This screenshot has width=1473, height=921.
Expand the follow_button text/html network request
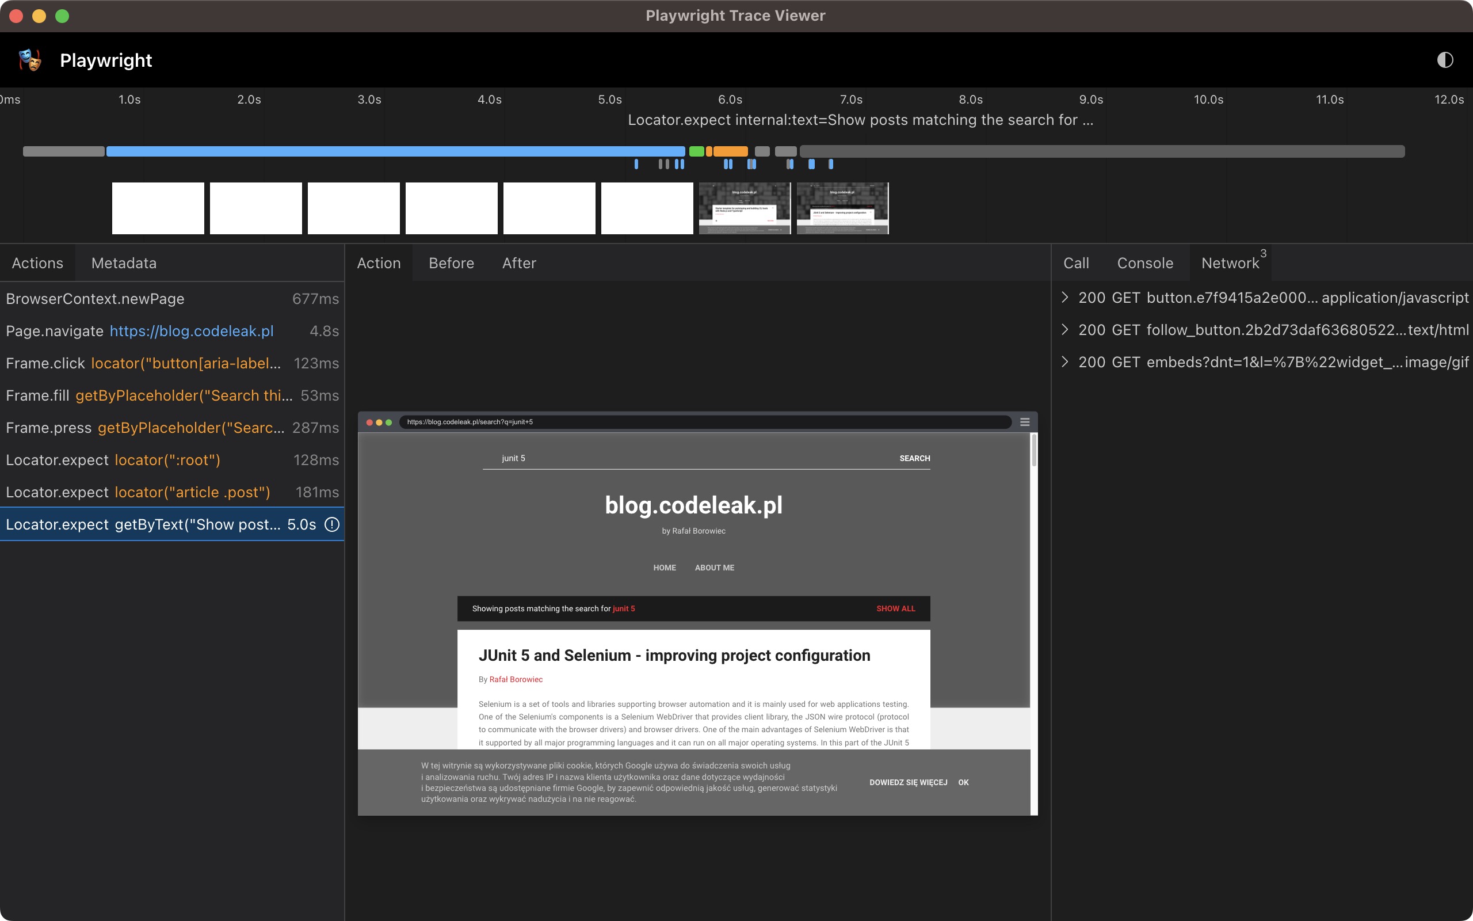1064,329
